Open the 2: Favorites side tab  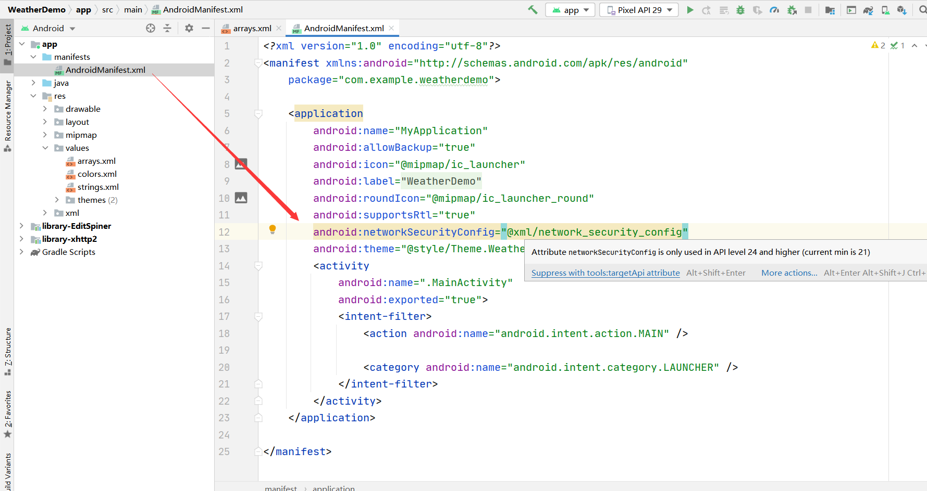(x=7, y=414)
